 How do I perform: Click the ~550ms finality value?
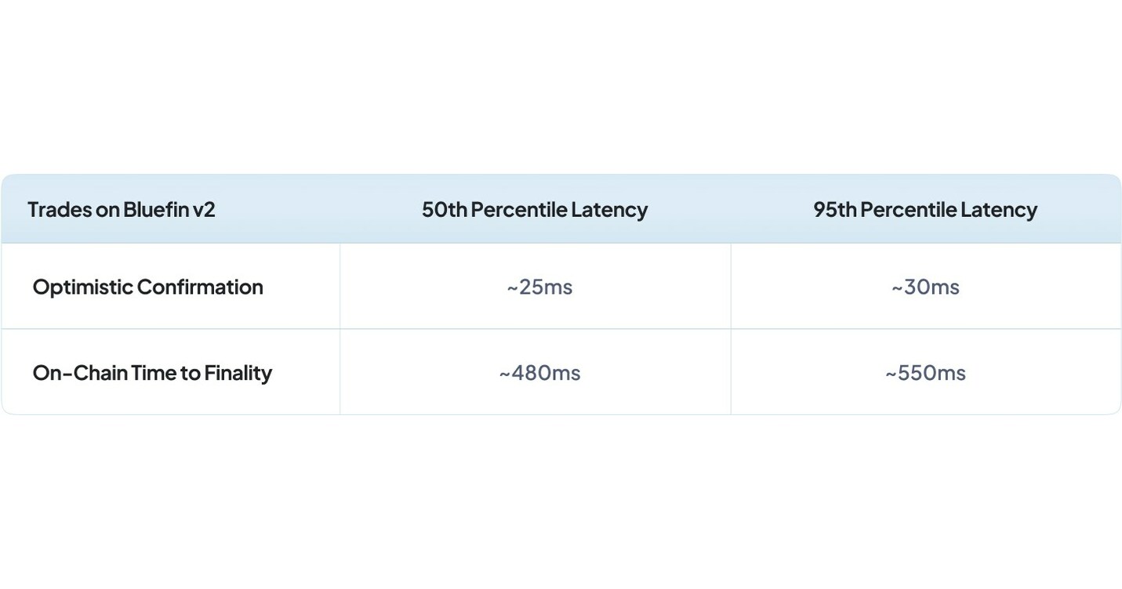(925, 373)
